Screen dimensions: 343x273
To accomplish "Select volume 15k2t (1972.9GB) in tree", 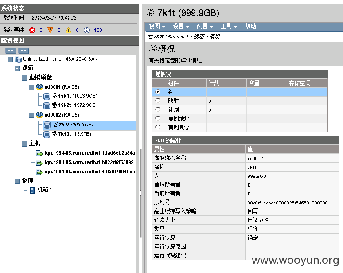I will click(x=74, y=105).
